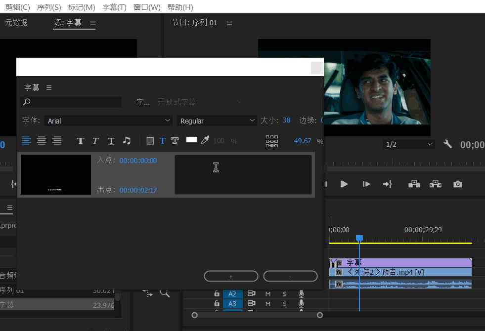The width and height of the screenshot is (485, 331).
Task: Open 字幕 panel hamburger menu
Action: coord(49,88)
